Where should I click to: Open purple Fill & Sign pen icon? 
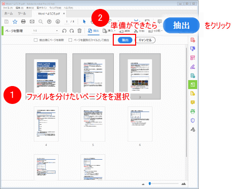(x=193, y=67)
